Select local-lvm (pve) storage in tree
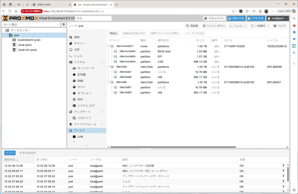The image size is (298, 194). pos(28,50)
